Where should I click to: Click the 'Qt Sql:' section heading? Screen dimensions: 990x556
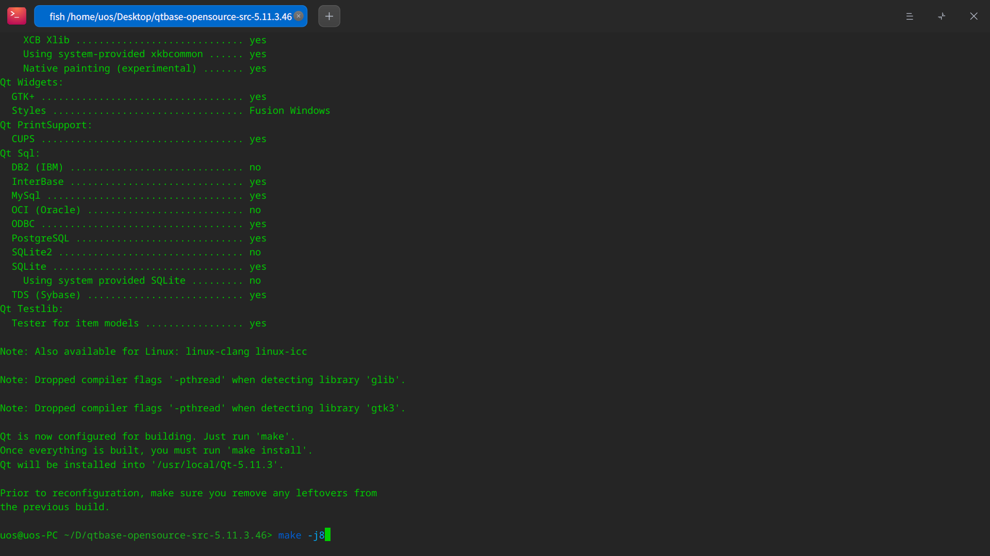click(20, 153)
